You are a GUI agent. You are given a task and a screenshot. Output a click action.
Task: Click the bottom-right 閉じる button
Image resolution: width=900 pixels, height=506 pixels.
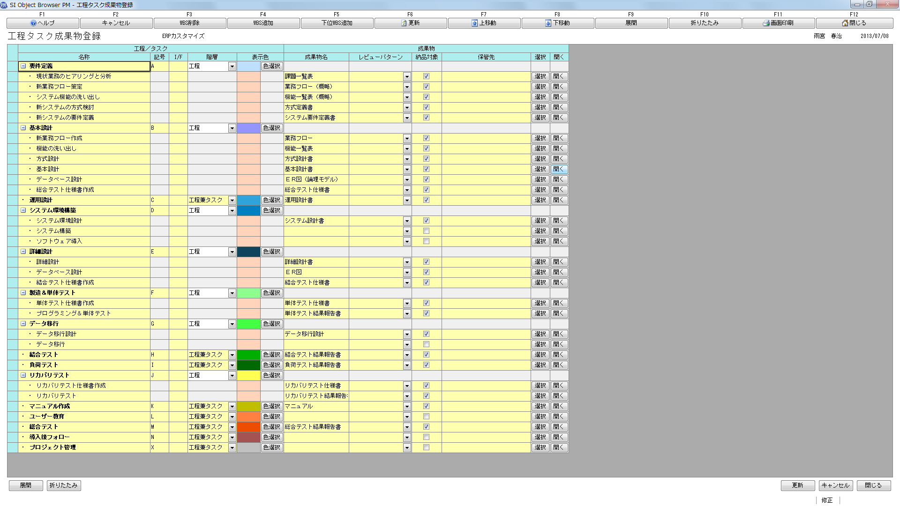tap(873, 485)
